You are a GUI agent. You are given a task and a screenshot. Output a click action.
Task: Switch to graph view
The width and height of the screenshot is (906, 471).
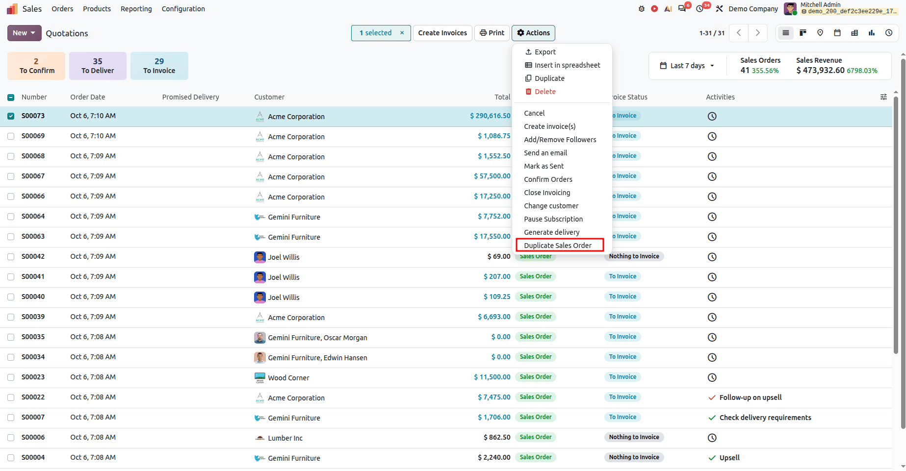[872, 33]
